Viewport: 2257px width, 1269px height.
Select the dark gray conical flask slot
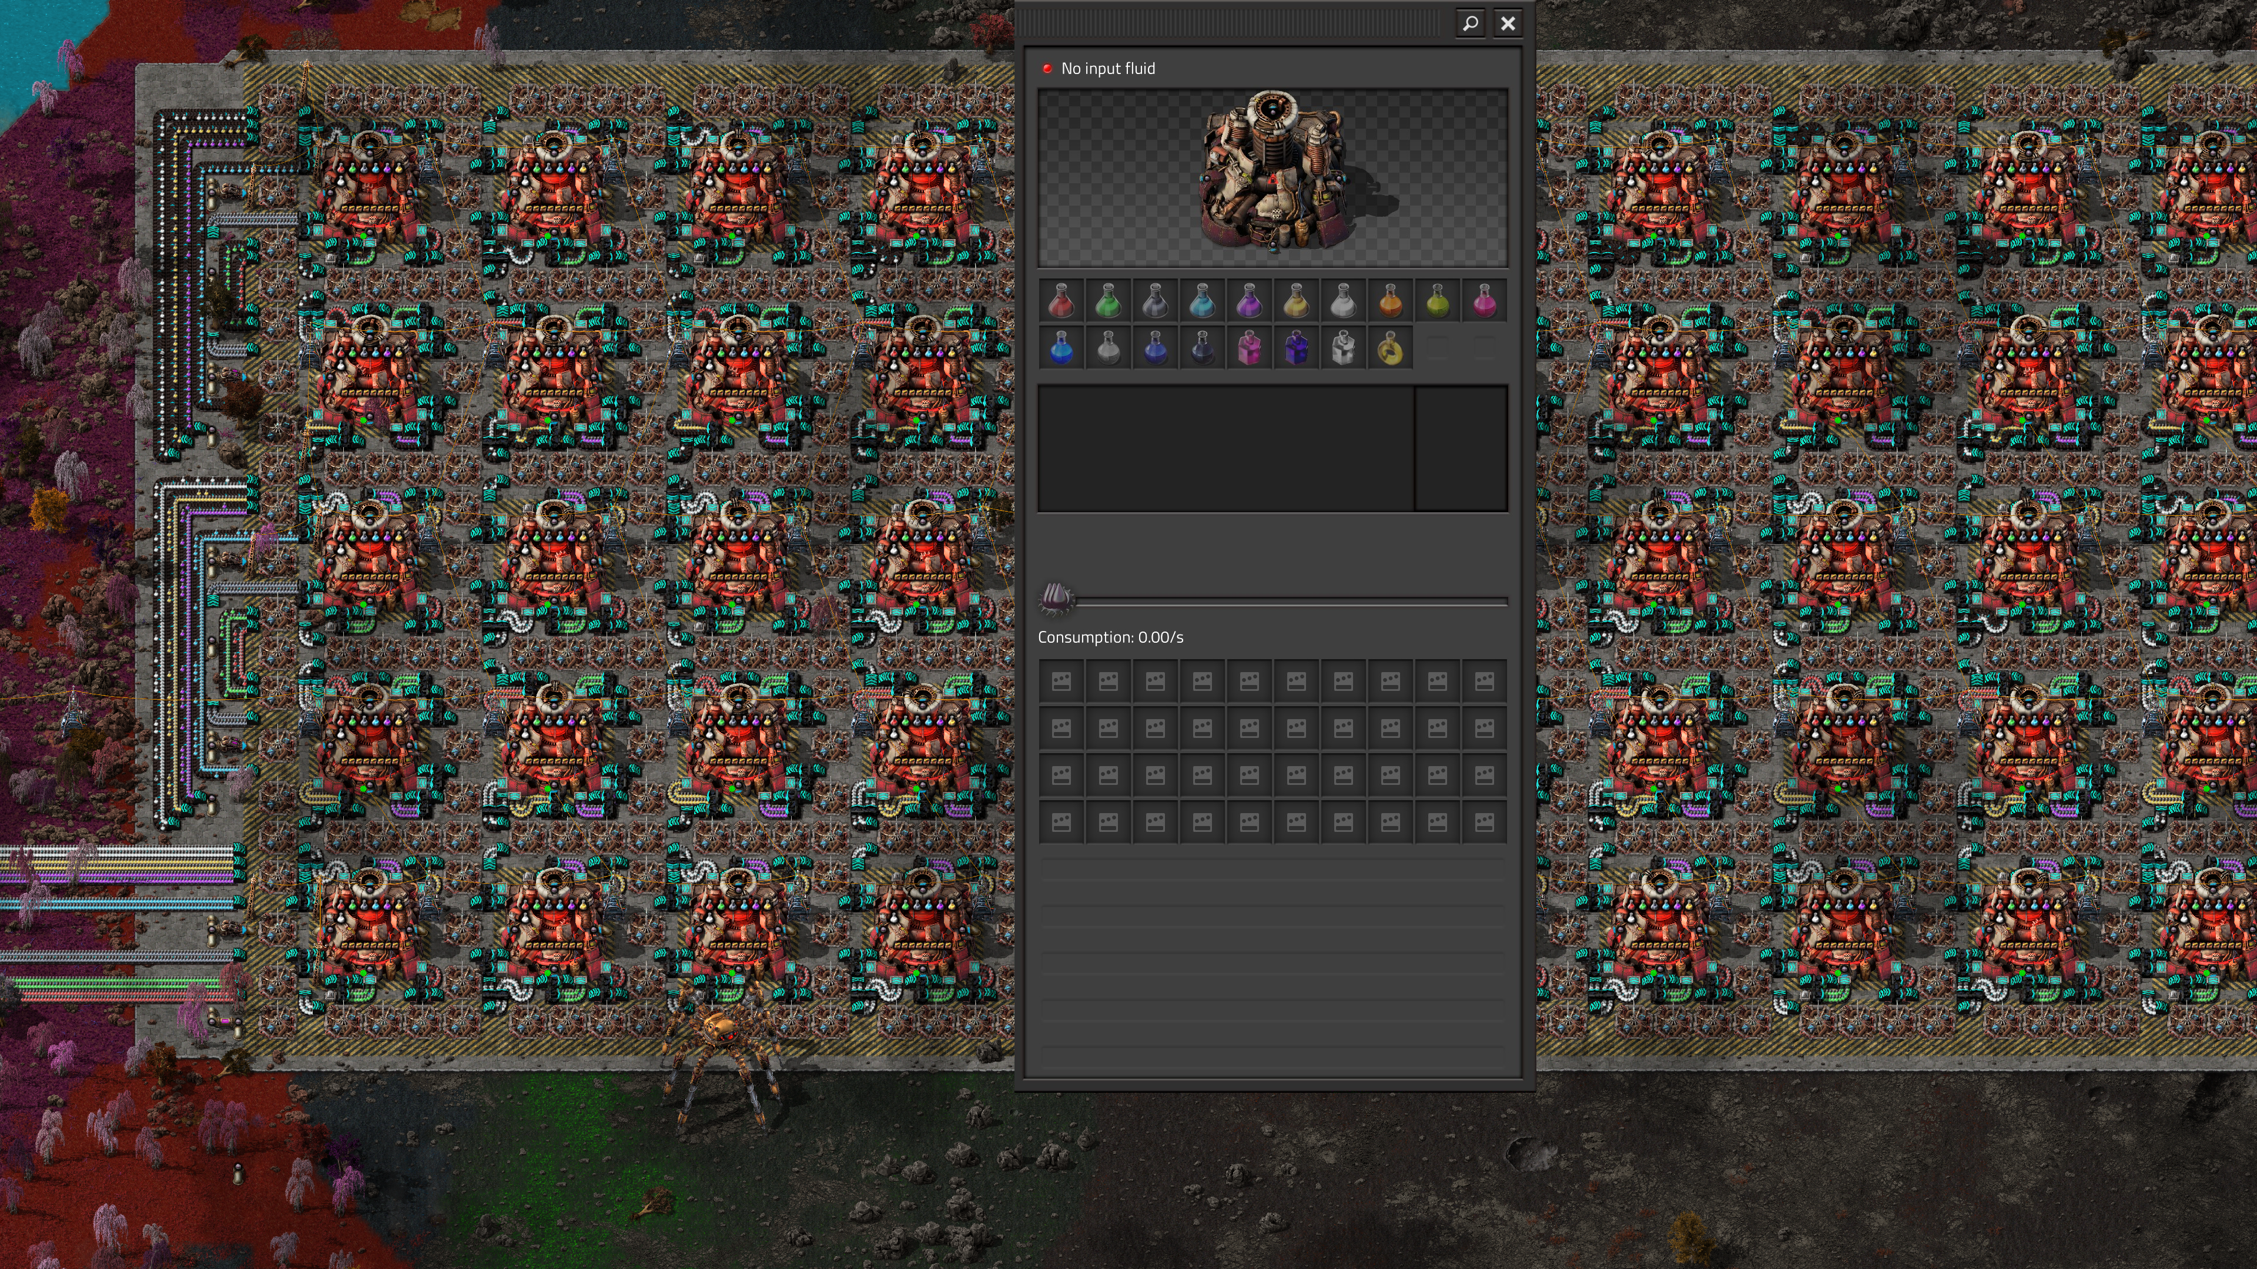(x=1155, y=301)
